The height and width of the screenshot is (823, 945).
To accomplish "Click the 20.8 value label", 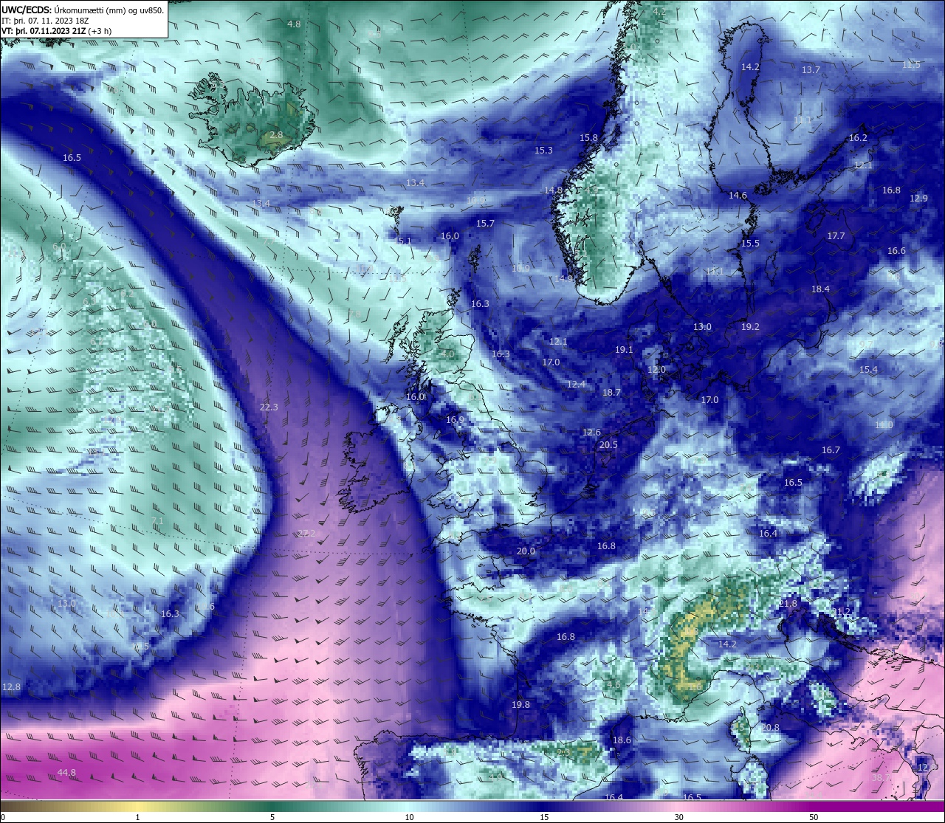I will coord(770,728).
